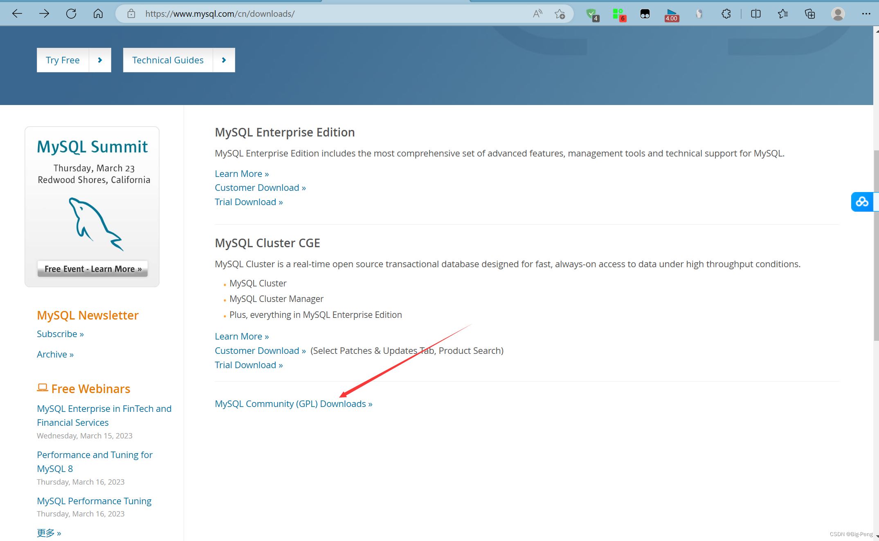Image resolution: width=879 pixels, height=541 pixels.
Task: Click the blue cloud floating sidebar icon
Action: point(862,201)
